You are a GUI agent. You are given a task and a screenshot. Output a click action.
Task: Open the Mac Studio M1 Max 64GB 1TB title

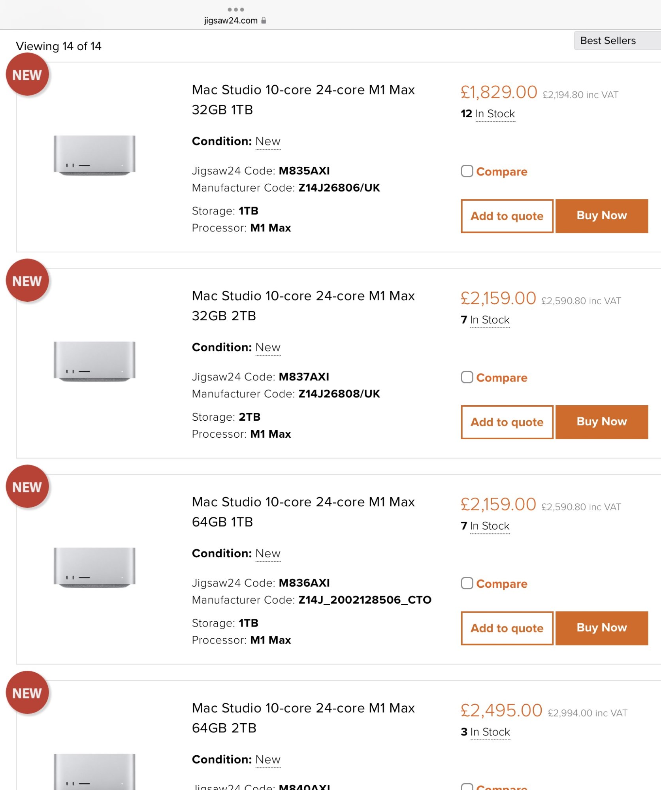coord(303,512)
